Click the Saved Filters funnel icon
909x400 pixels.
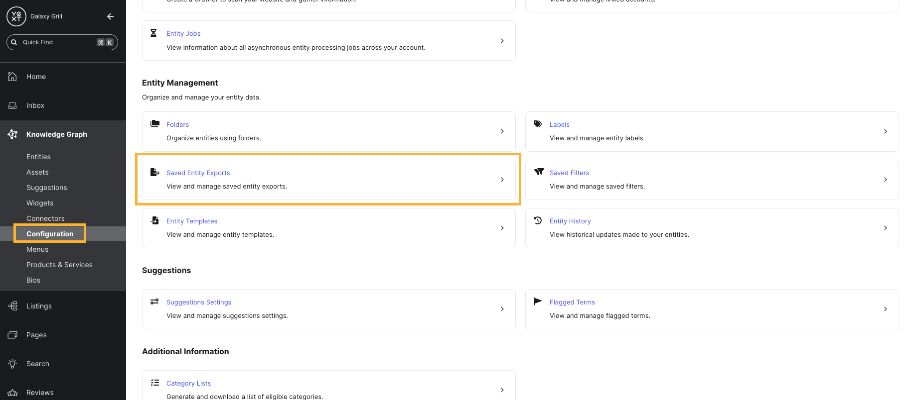click(539, 172)
